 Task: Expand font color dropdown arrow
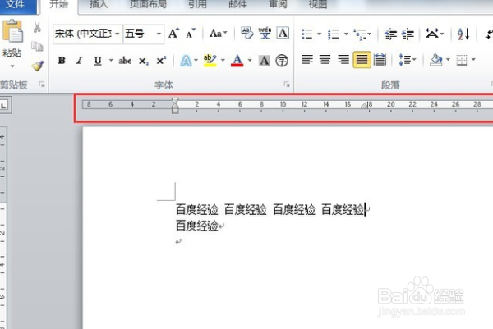250,60
